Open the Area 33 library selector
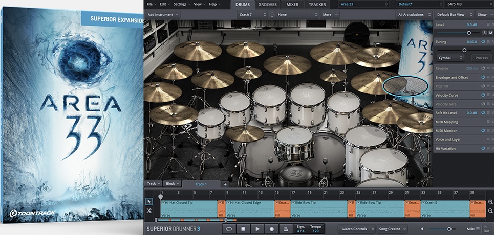 [364, 5]
